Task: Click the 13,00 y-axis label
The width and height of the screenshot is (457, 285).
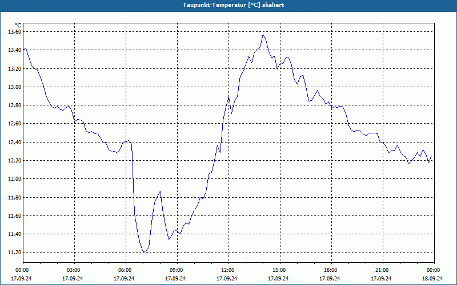Action: pyautogui.click(x=14, y=87)
